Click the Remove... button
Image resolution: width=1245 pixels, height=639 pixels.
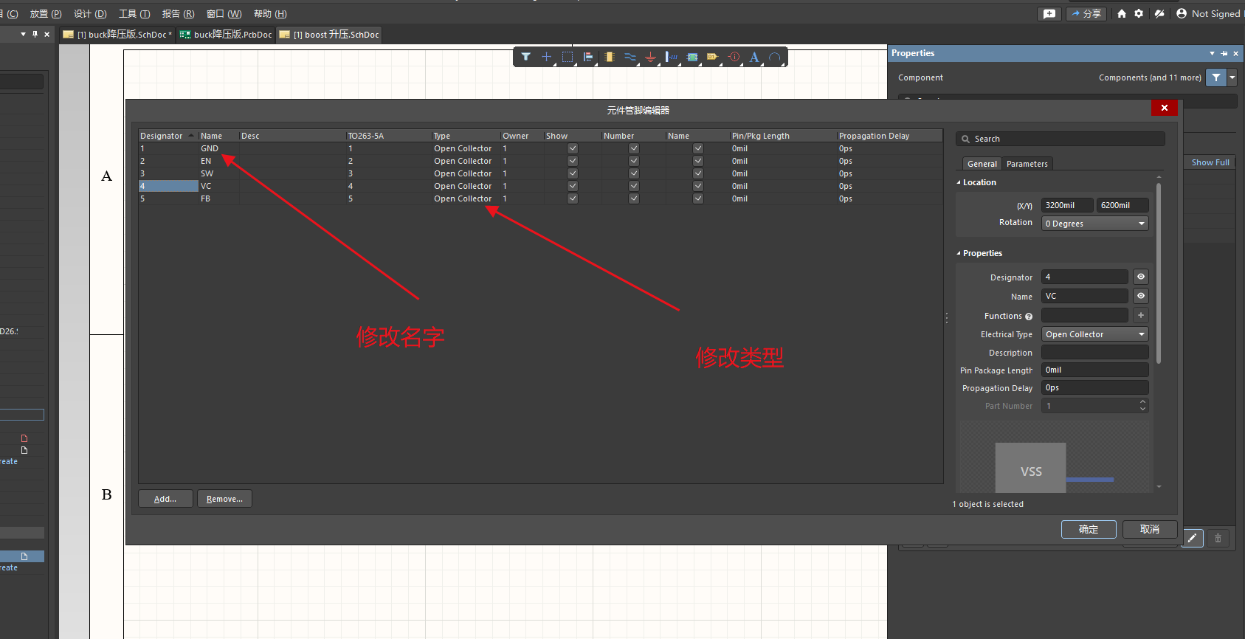tap(224, 499)
